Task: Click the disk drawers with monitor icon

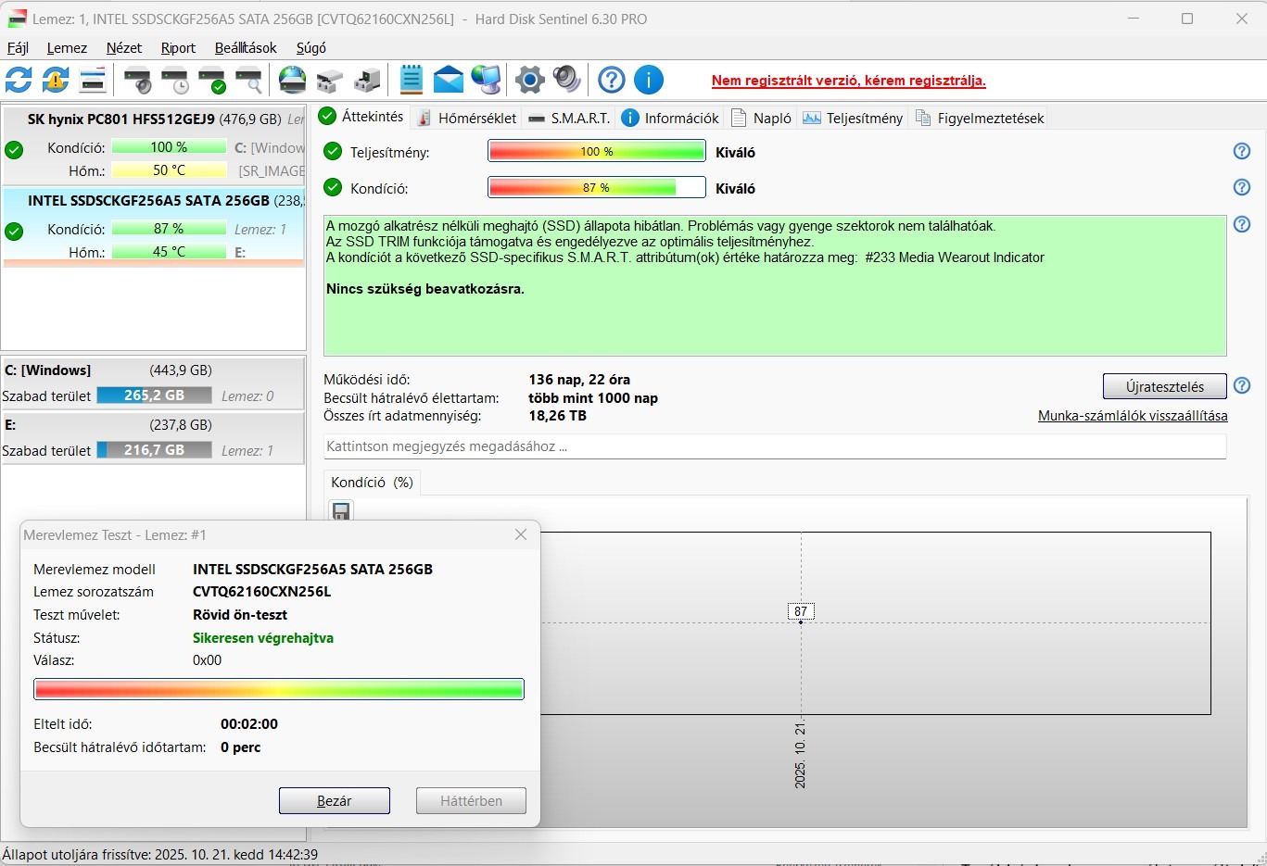Action: coord(367,81)
